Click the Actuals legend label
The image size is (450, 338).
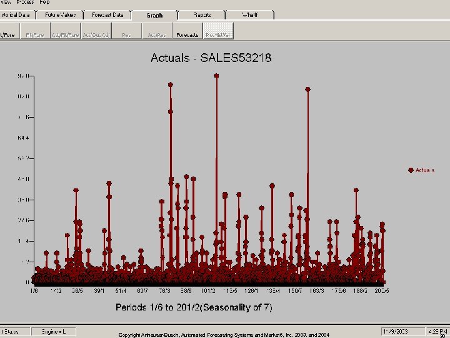pos(425,170)
